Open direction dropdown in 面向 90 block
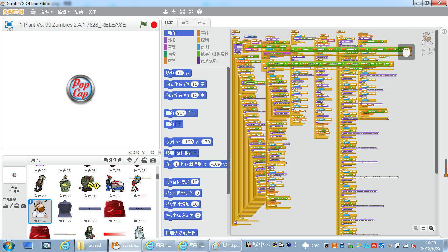This screenshot has height=252, width=448. coord(184,113)
